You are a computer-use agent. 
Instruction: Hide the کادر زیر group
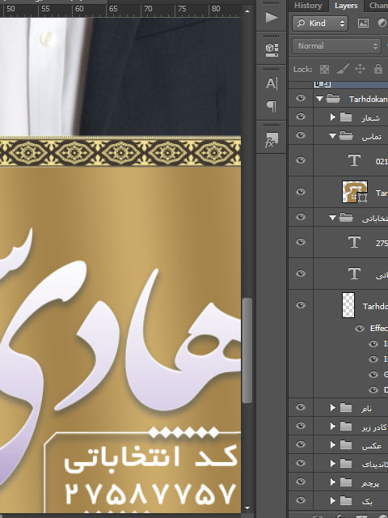(301, 426)
